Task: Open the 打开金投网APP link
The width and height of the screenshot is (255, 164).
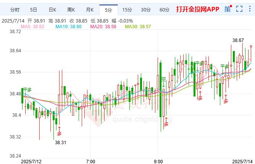Action: pyautogui.click(x=197, y=9)
